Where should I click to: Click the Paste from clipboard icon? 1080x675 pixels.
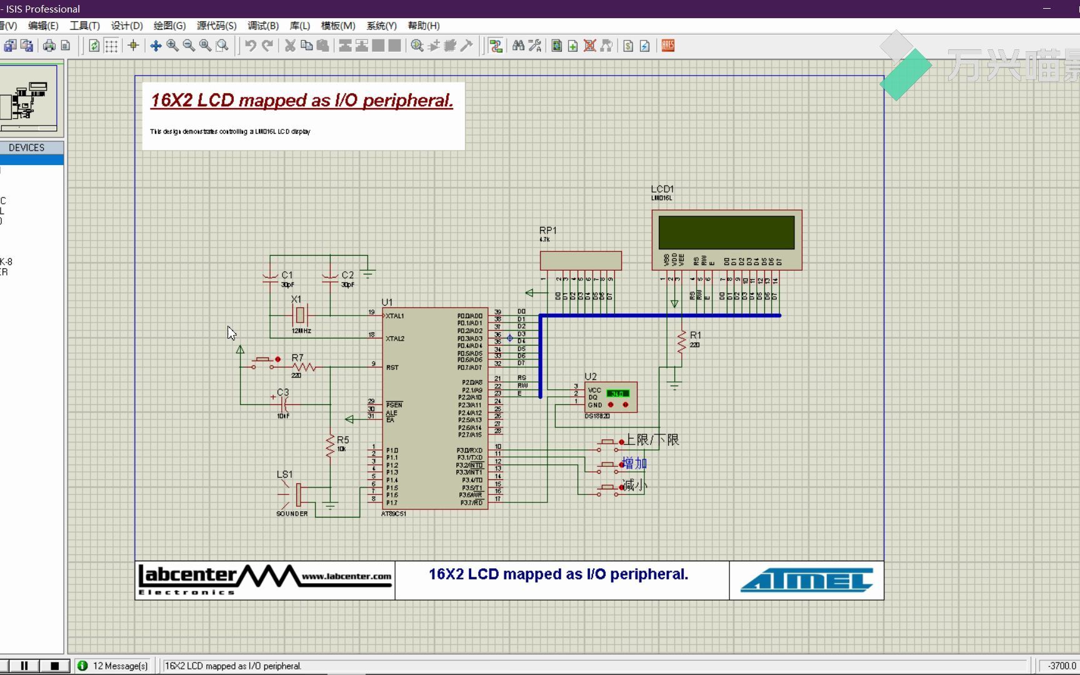322,46
